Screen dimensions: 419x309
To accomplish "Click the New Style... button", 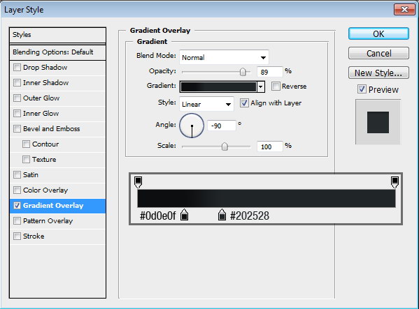I will click(x=378, y=73).
